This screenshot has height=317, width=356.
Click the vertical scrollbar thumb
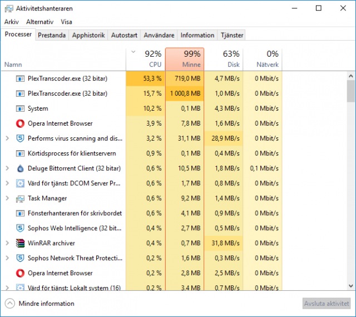click(x=351, y=91)
